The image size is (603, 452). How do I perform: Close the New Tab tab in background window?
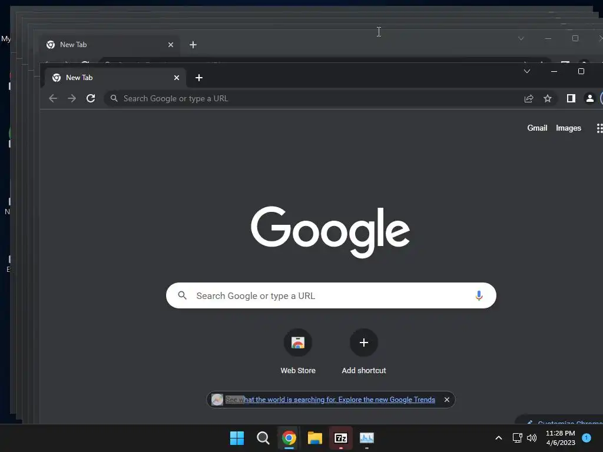(171, 45)
